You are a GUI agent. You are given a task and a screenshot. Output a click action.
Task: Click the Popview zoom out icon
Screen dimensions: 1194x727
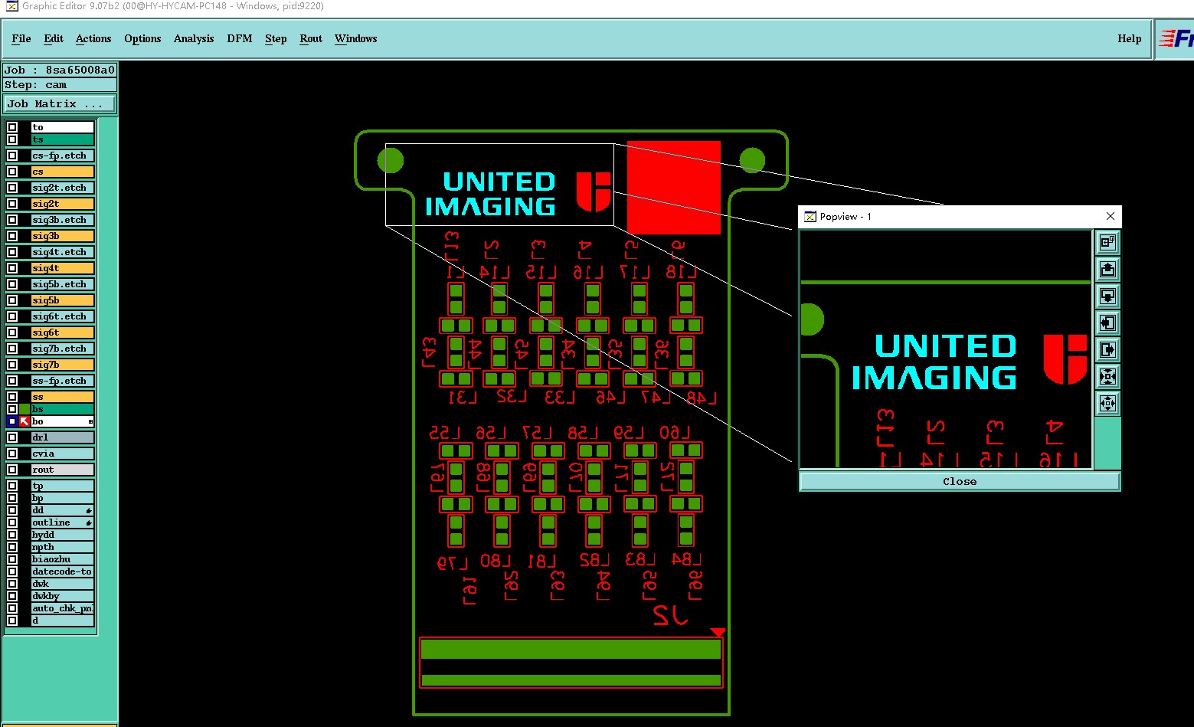[1107, 404]
